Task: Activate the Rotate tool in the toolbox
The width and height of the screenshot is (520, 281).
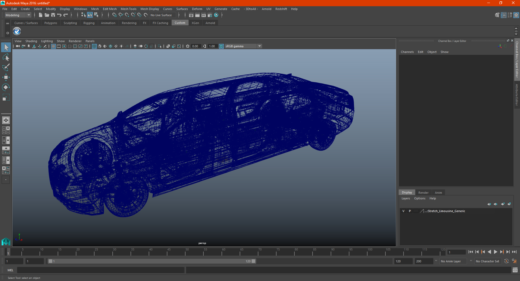Action: (6, 87)
